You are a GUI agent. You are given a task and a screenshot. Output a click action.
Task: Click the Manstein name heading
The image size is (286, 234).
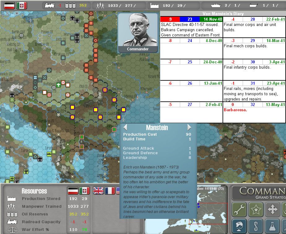click(157, 127)
